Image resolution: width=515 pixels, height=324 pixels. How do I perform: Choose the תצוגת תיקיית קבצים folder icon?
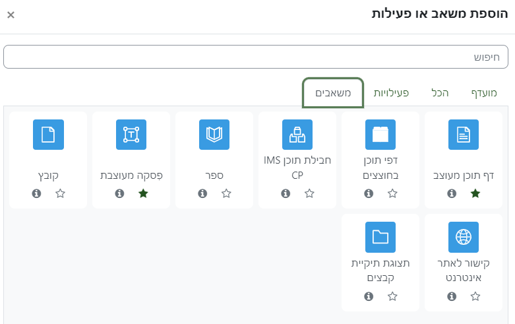tap(380, 237)
